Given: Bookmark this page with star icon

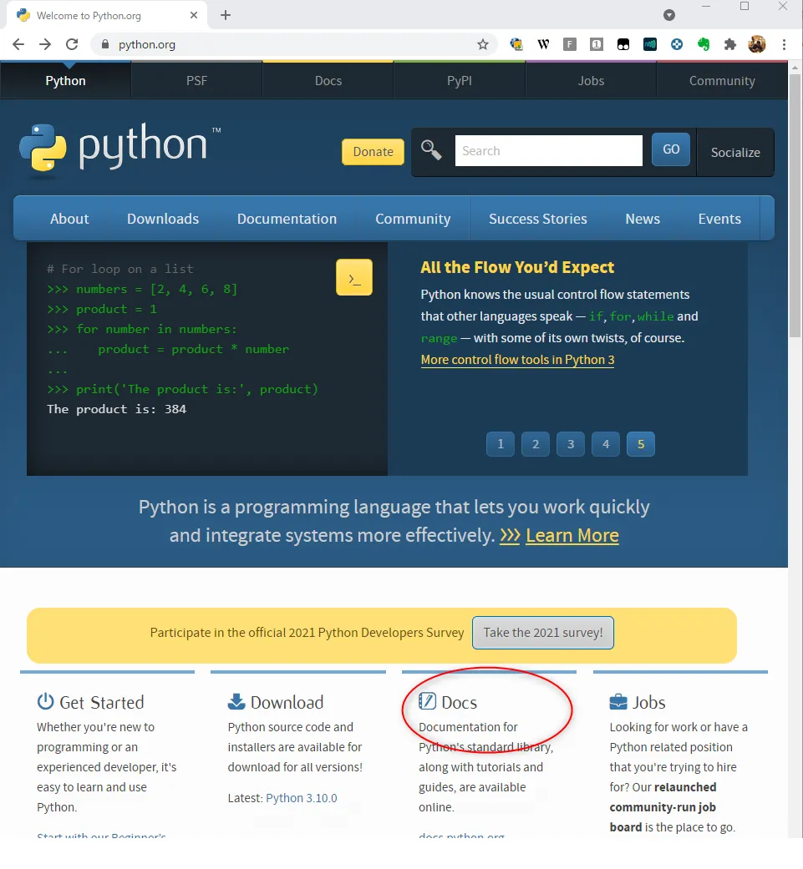Looking at the screenshot, I should (483, 45).
